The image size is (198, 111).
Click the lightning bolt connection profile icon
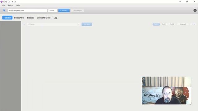4,10
